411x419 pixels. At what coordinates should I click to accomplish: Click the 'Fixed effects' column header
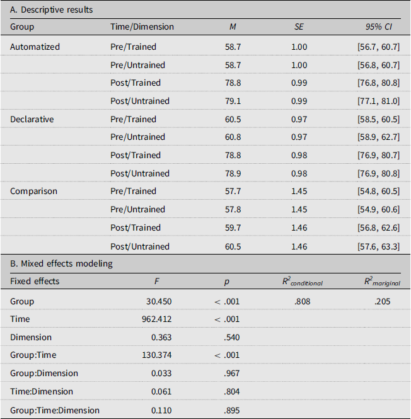tap(35, 281)
